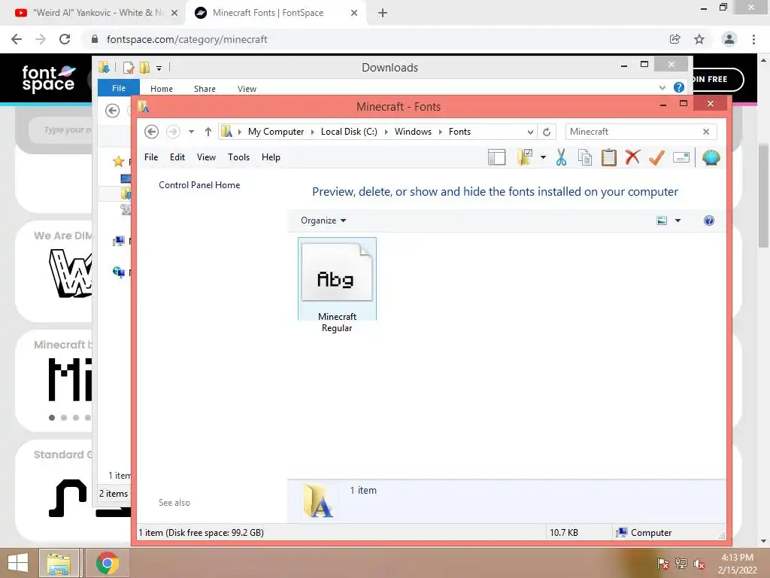This screenshot has width=770, height=578.
Task: Open the File menu in Fonts window
Action: (151, 157)
